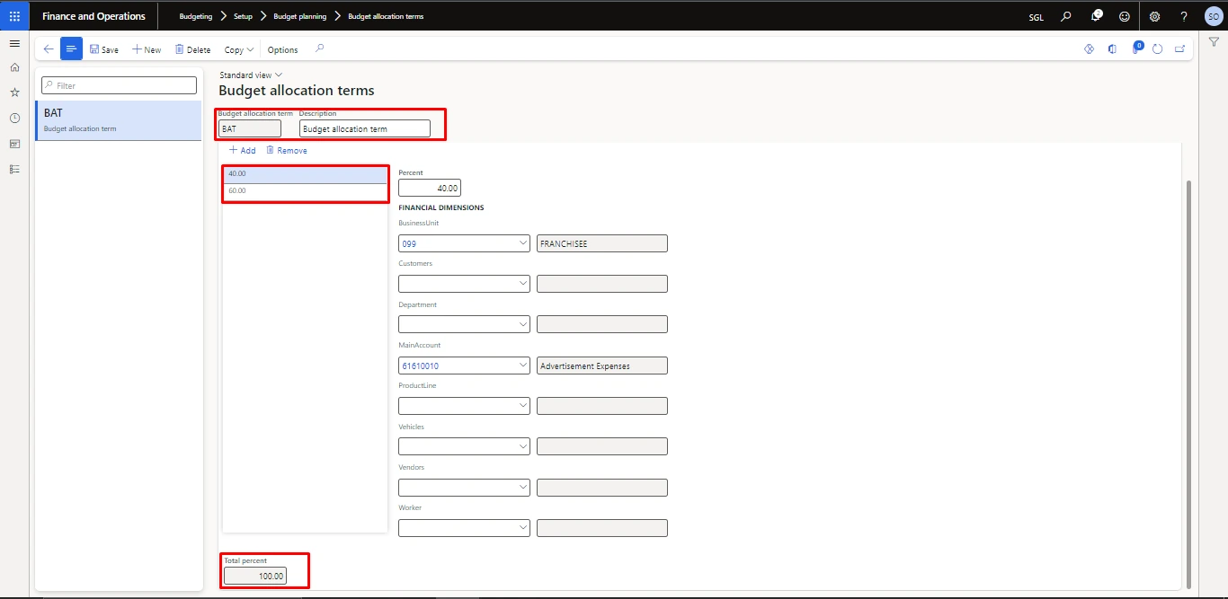Click the search magnifier in the action toolbar

[x=319, y=49]
